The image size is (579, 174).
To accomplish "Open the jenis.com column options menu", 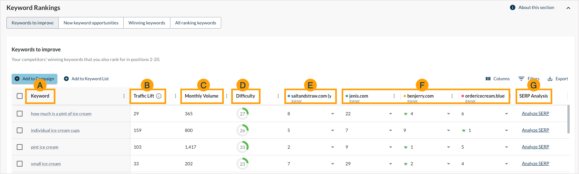I will (x=394, y=96).
